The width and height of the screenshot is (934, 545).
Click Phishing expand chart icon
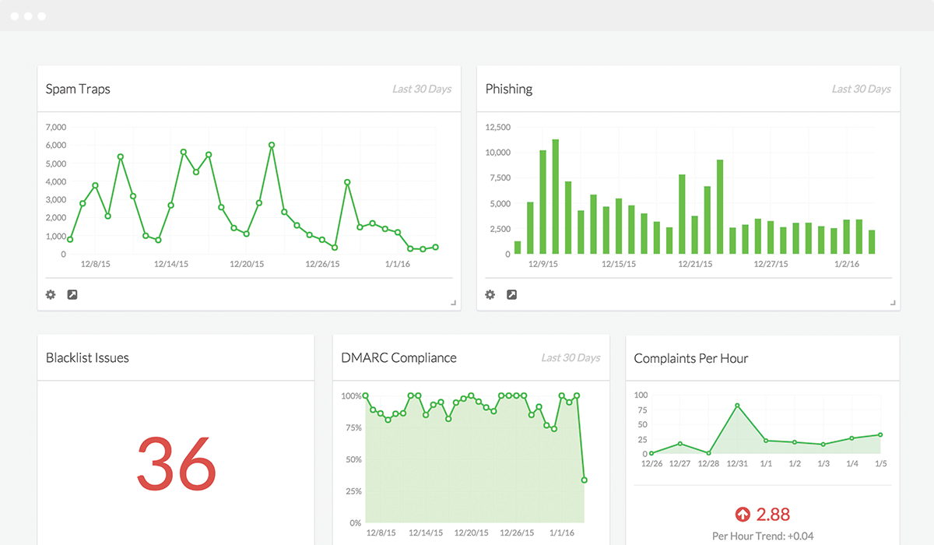point(512,295)
